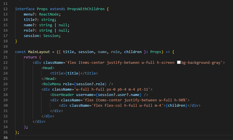The width and height of the screenshot is (233, 140).
Task: Click line number 17 in the gutter
Action: click(x=5, y=36)
